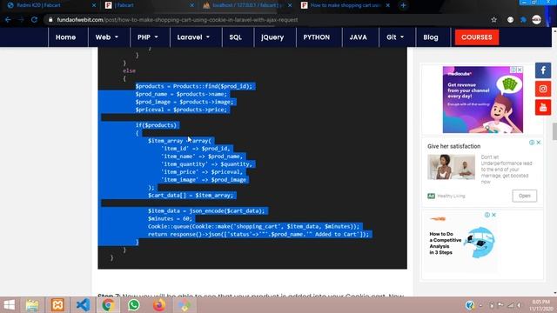Open the SQL nav item
This screenshot has height=313, width=557.
point(236,37)
